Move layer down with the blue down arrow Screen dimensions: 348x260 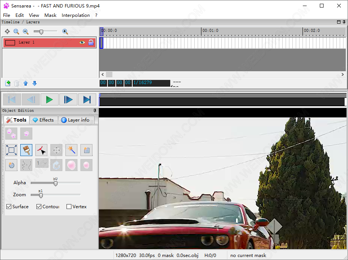coord(35,83)
